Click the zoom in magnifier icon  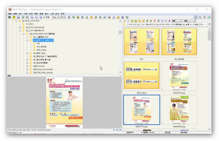pyautogui.click(x=32, y=17)
